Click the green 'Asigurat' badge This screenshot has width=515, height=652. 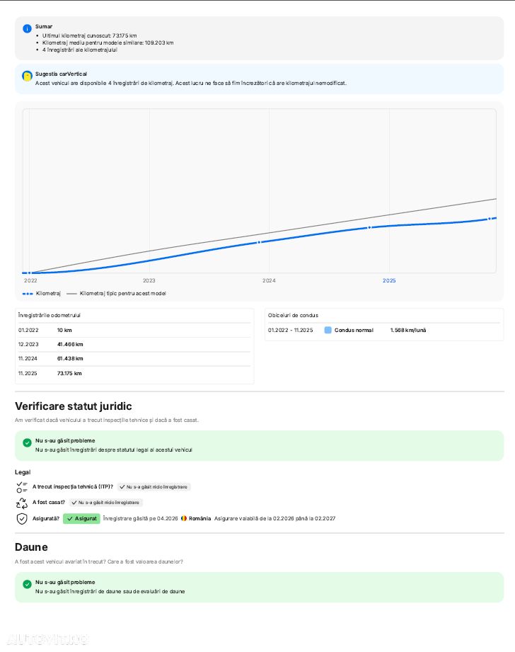pyautogui.click(x=81, y=518)
